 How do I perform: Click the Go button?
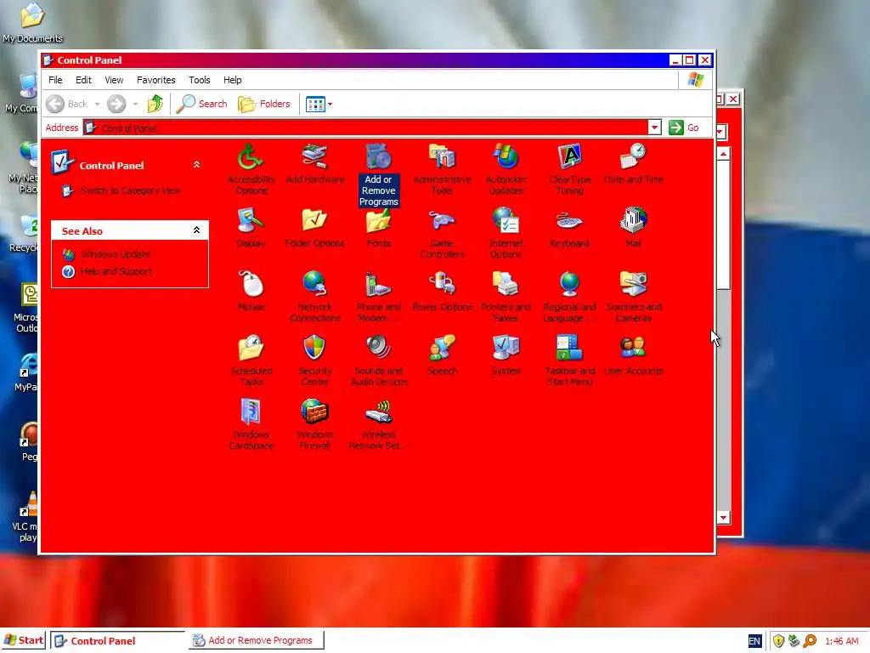point(684,128)
